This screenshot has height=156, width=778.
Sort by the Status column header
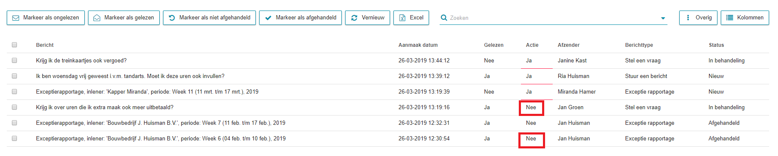pyautogui.click(x=716, y=45)
